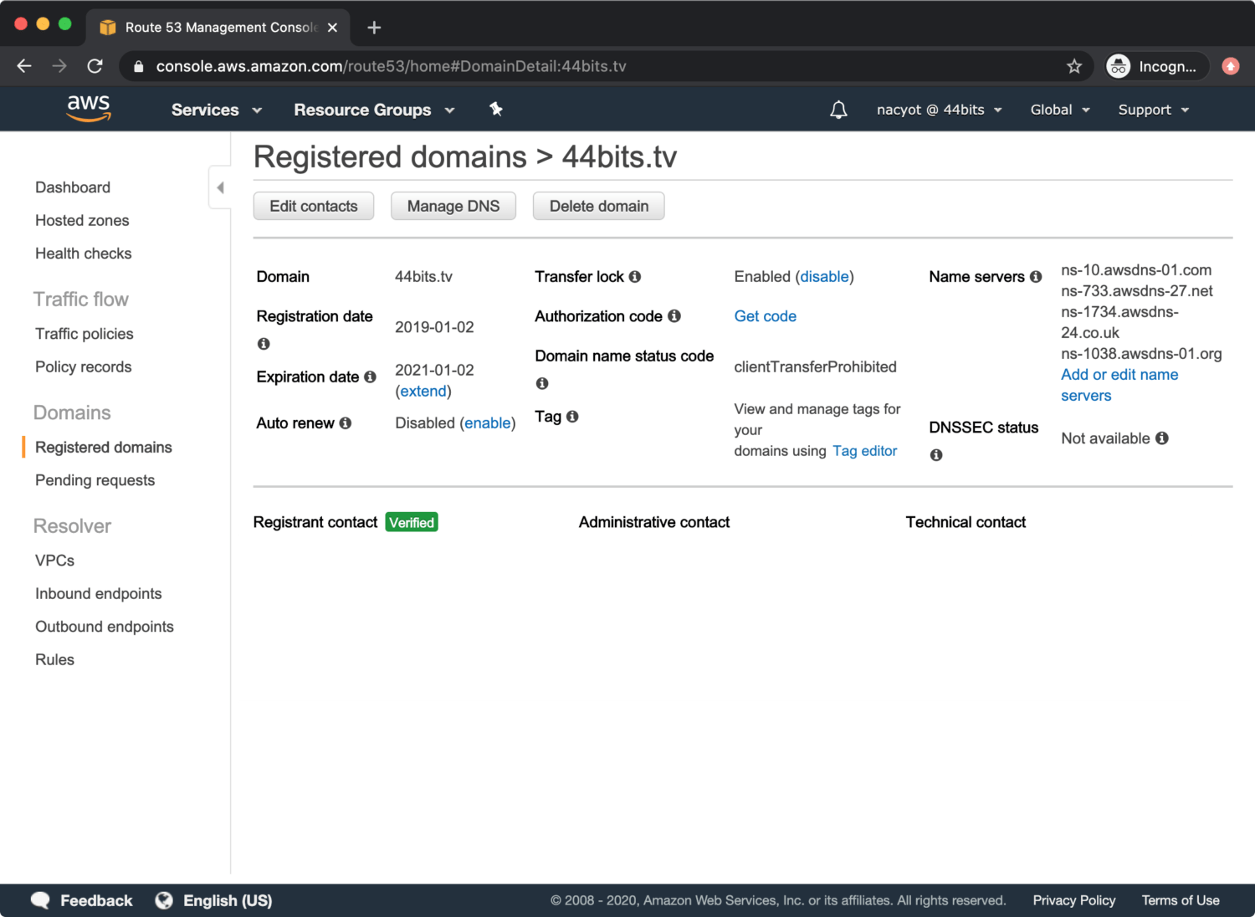
Task: Click info icon beside Auto renew
Action: 346,423
